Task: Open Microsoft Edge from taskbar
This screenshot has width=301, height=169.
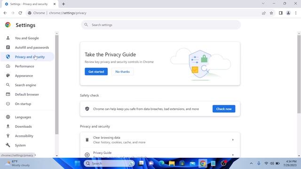Action: tap(161, 163)
